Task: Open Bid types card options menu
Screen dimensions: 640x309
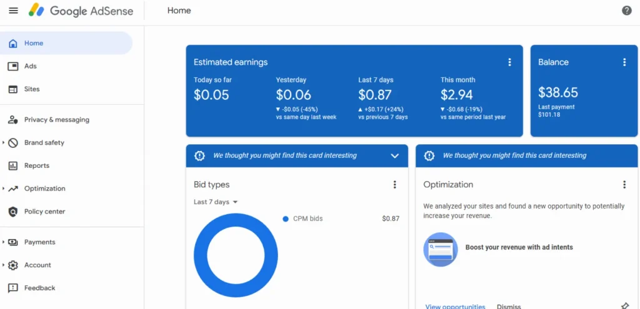Action: click(x=394, y=185)
